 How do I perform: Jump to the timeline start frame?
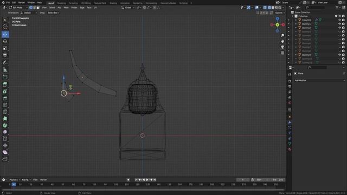coord(136,180)
